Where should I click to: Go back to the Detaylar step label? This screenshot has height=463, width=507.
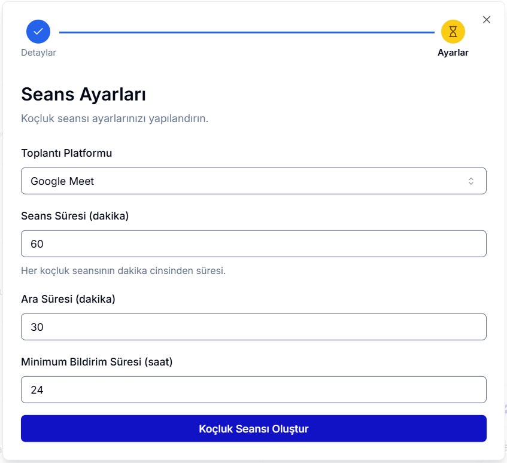[38, 53]
